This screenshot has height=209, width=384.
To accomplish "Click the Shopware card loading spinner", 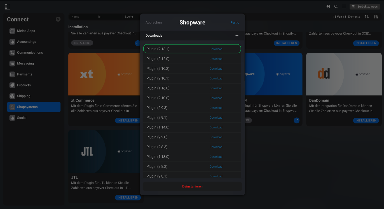I will click(297, 121).
